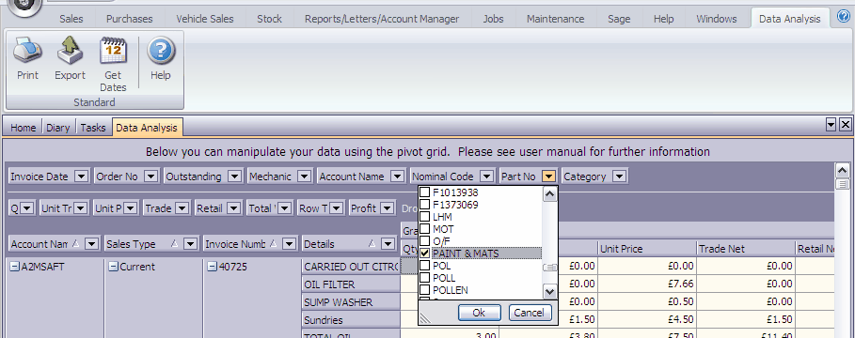The image size is (855, 338).
Task: Click the blue help icon beside the ribbon tabs
Action: [x=843, y=17]
